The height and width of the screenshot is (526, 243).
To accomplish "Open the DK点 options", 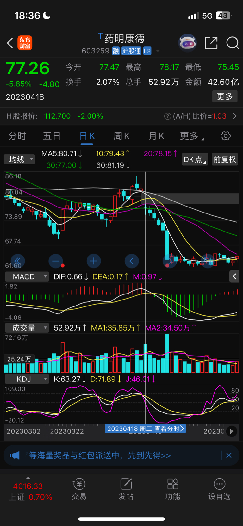I will [x=195, y=159].
